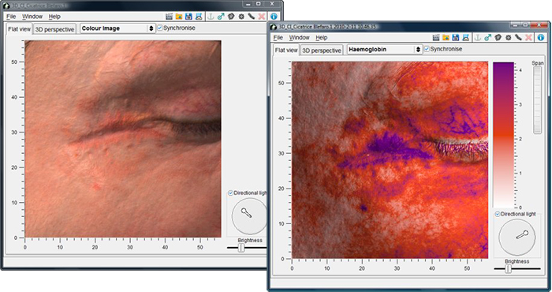
Task: Select Flat view tab in Colour Image window
Action: pos(20,29)
